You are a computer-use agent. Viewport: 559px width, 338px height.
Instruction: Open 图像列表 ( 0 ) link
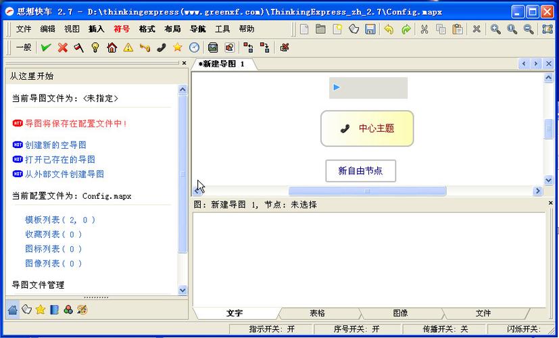pyautogui.click(x=53, y=264)
